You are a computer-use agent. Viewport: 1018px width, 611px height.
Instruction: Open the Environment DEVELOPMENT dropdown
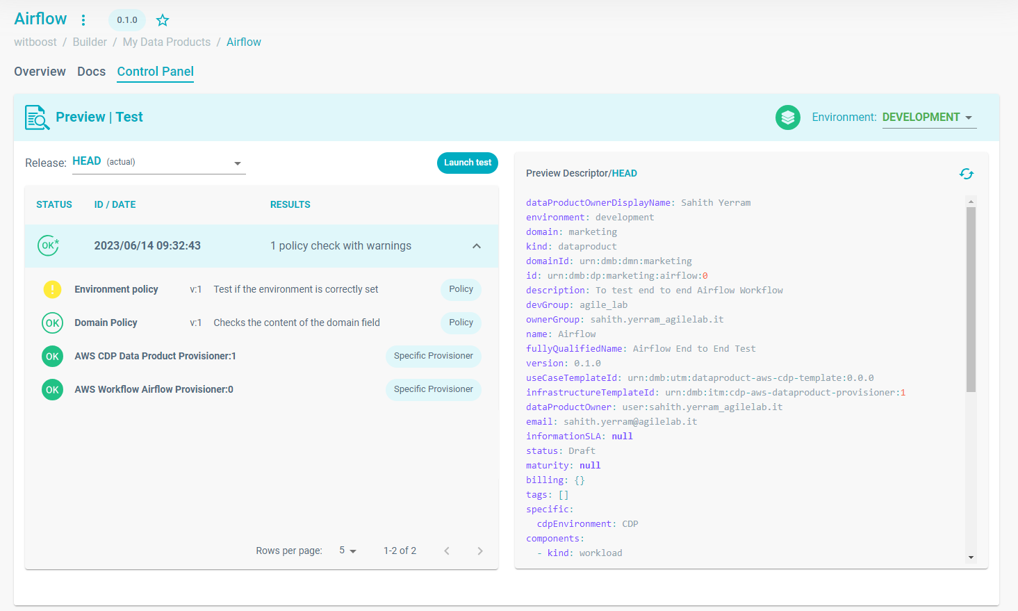(928, 117)
